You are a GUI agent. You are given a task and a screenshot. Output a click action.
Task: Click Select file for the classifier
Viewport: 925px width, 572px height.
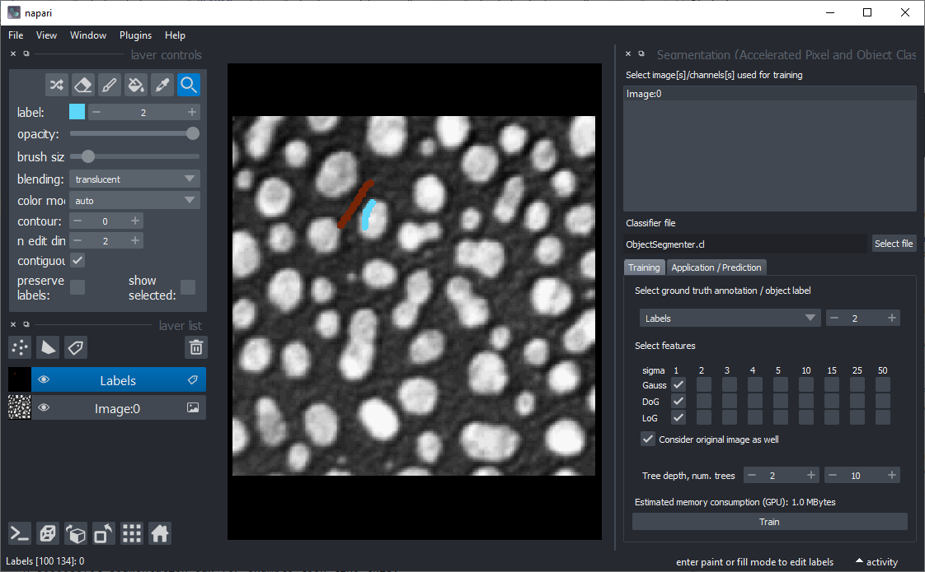point(894,243)
